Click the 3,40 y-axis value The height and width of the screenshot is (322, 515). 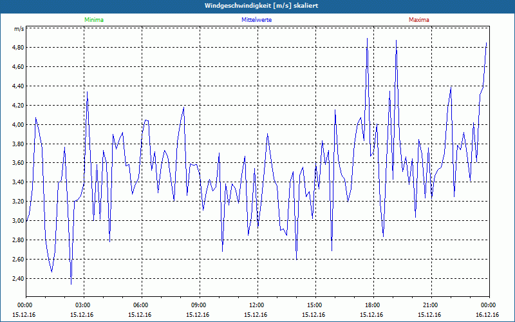18,182
